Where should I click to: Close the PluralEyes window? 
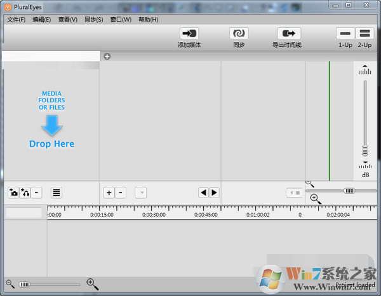point(366,5)
